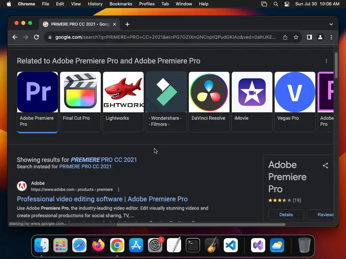
Task: Open the Bookmarks menu
Action: pyautogui.click(x=121, y=4)
